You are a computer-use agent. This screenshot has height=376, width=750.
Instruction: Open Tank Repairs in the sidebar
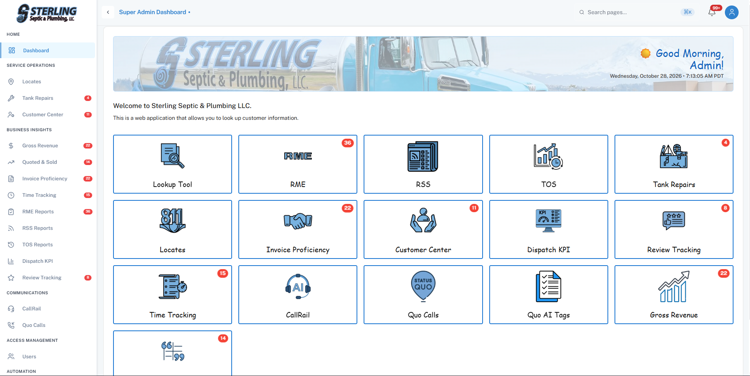(x=48, y=98)
